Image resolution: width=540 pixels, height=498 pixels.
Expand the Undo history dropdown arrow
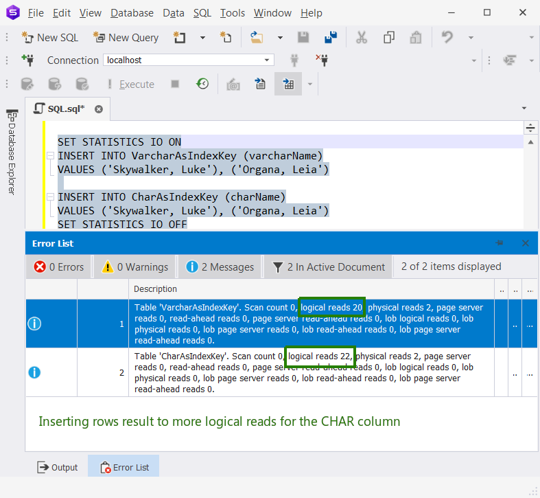pos(471,38)
